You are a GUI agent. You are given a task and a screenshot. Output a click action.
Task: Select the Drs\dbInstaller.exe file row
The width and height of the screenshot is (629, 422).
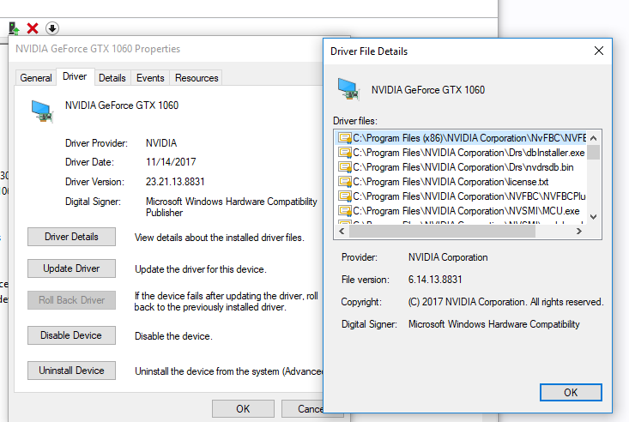[461, 153]
